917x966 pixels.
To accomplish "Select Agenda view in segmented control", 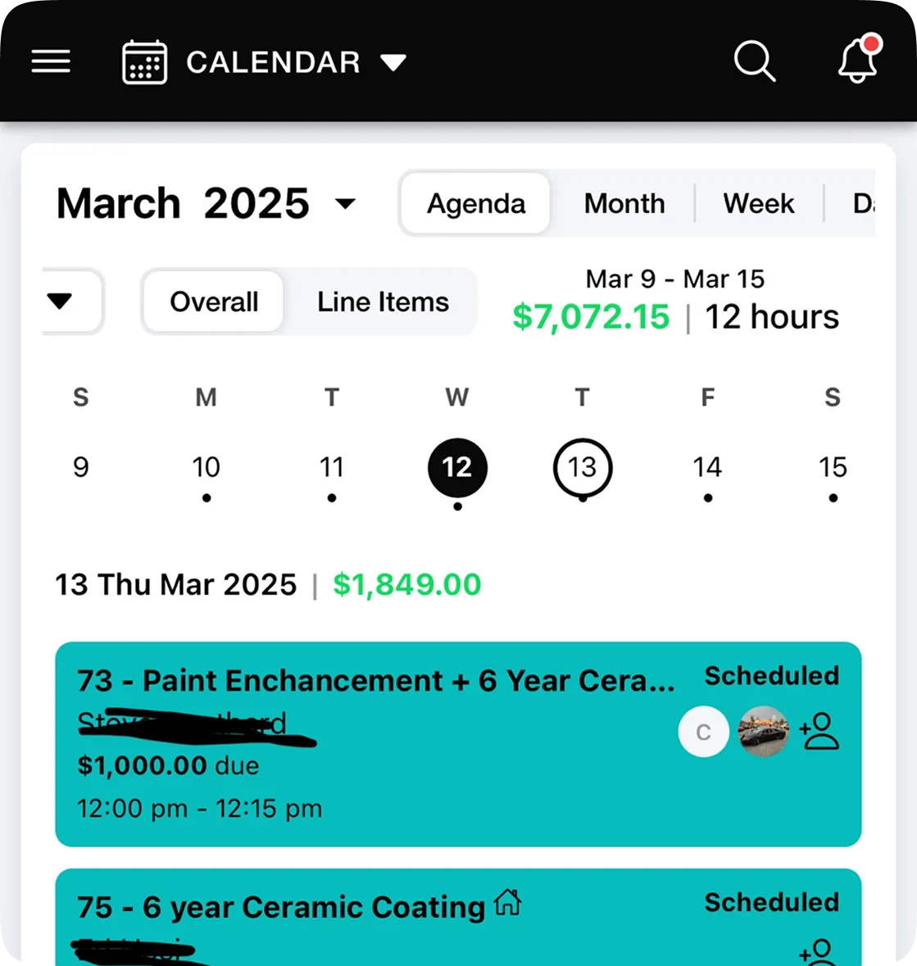I will coord(476,203).
